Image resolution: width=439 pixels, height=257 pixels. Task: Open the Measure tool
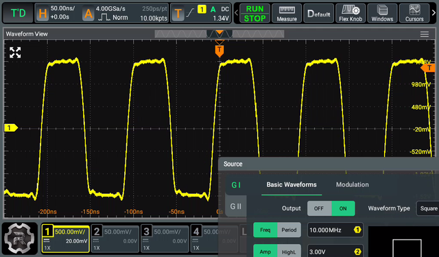coord(287,13)
